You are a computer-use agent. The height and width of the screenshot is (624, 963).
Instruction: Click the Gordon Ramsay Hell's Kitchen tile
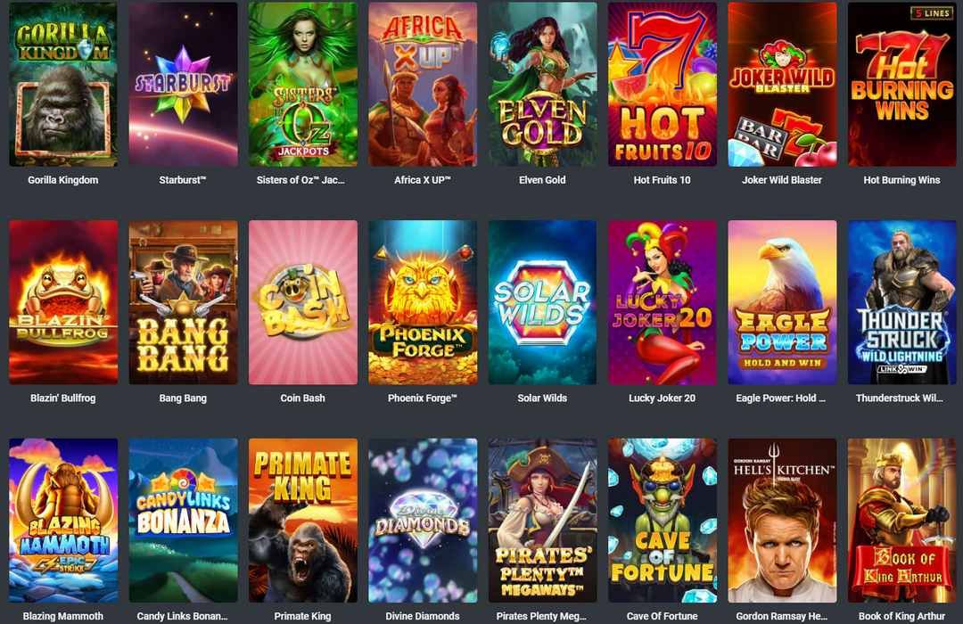pos(782,521)
